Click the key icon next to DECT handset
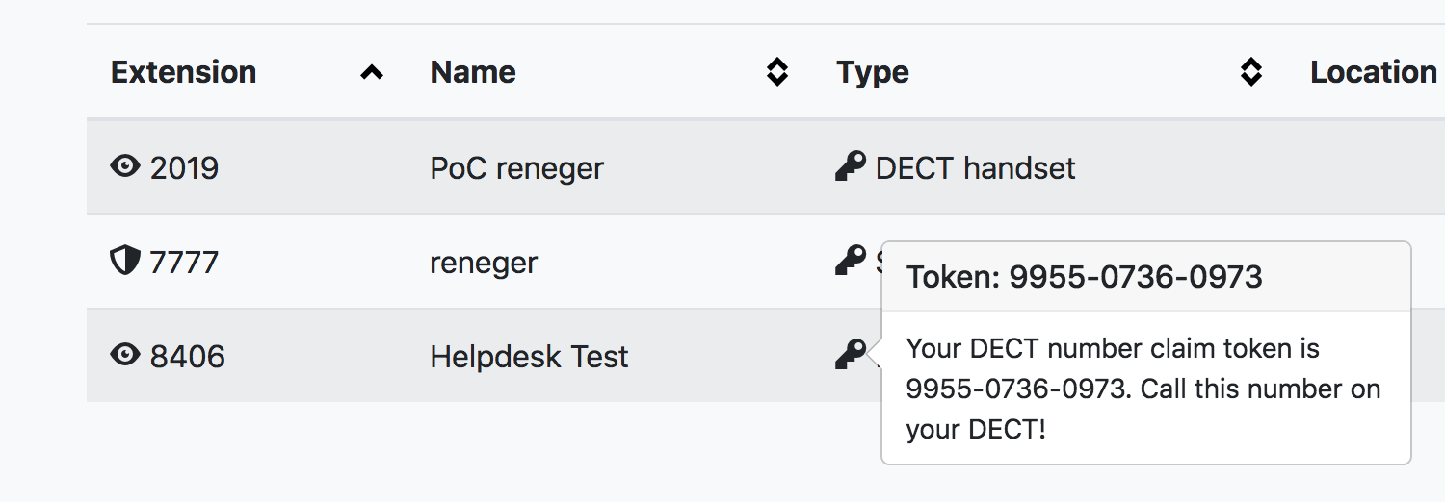Image resolution: width=1445 pixels, height=502 pixels. [x=851, y=166]
